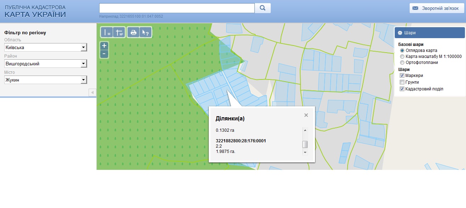
Task: Activate the parcel info pointer tool
Action: click(x=145, y=32)
